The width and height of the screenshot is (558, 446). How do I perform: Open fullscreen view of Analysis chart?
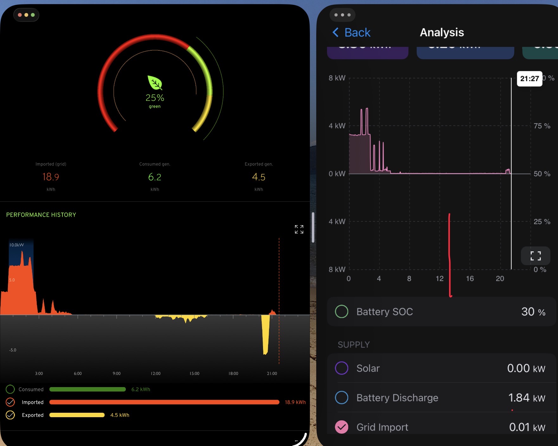pos(535,256)
